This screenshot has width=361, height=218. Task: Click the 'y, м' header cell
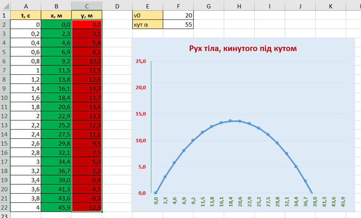point(87,15)
